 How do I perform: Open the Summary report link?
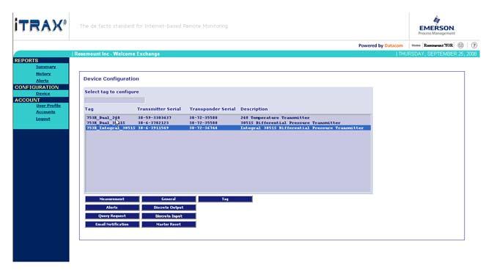point(45,67)
